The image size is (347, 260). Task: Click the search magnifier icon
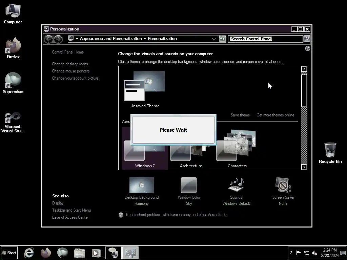pyautogui.click(x=306, y=39)
